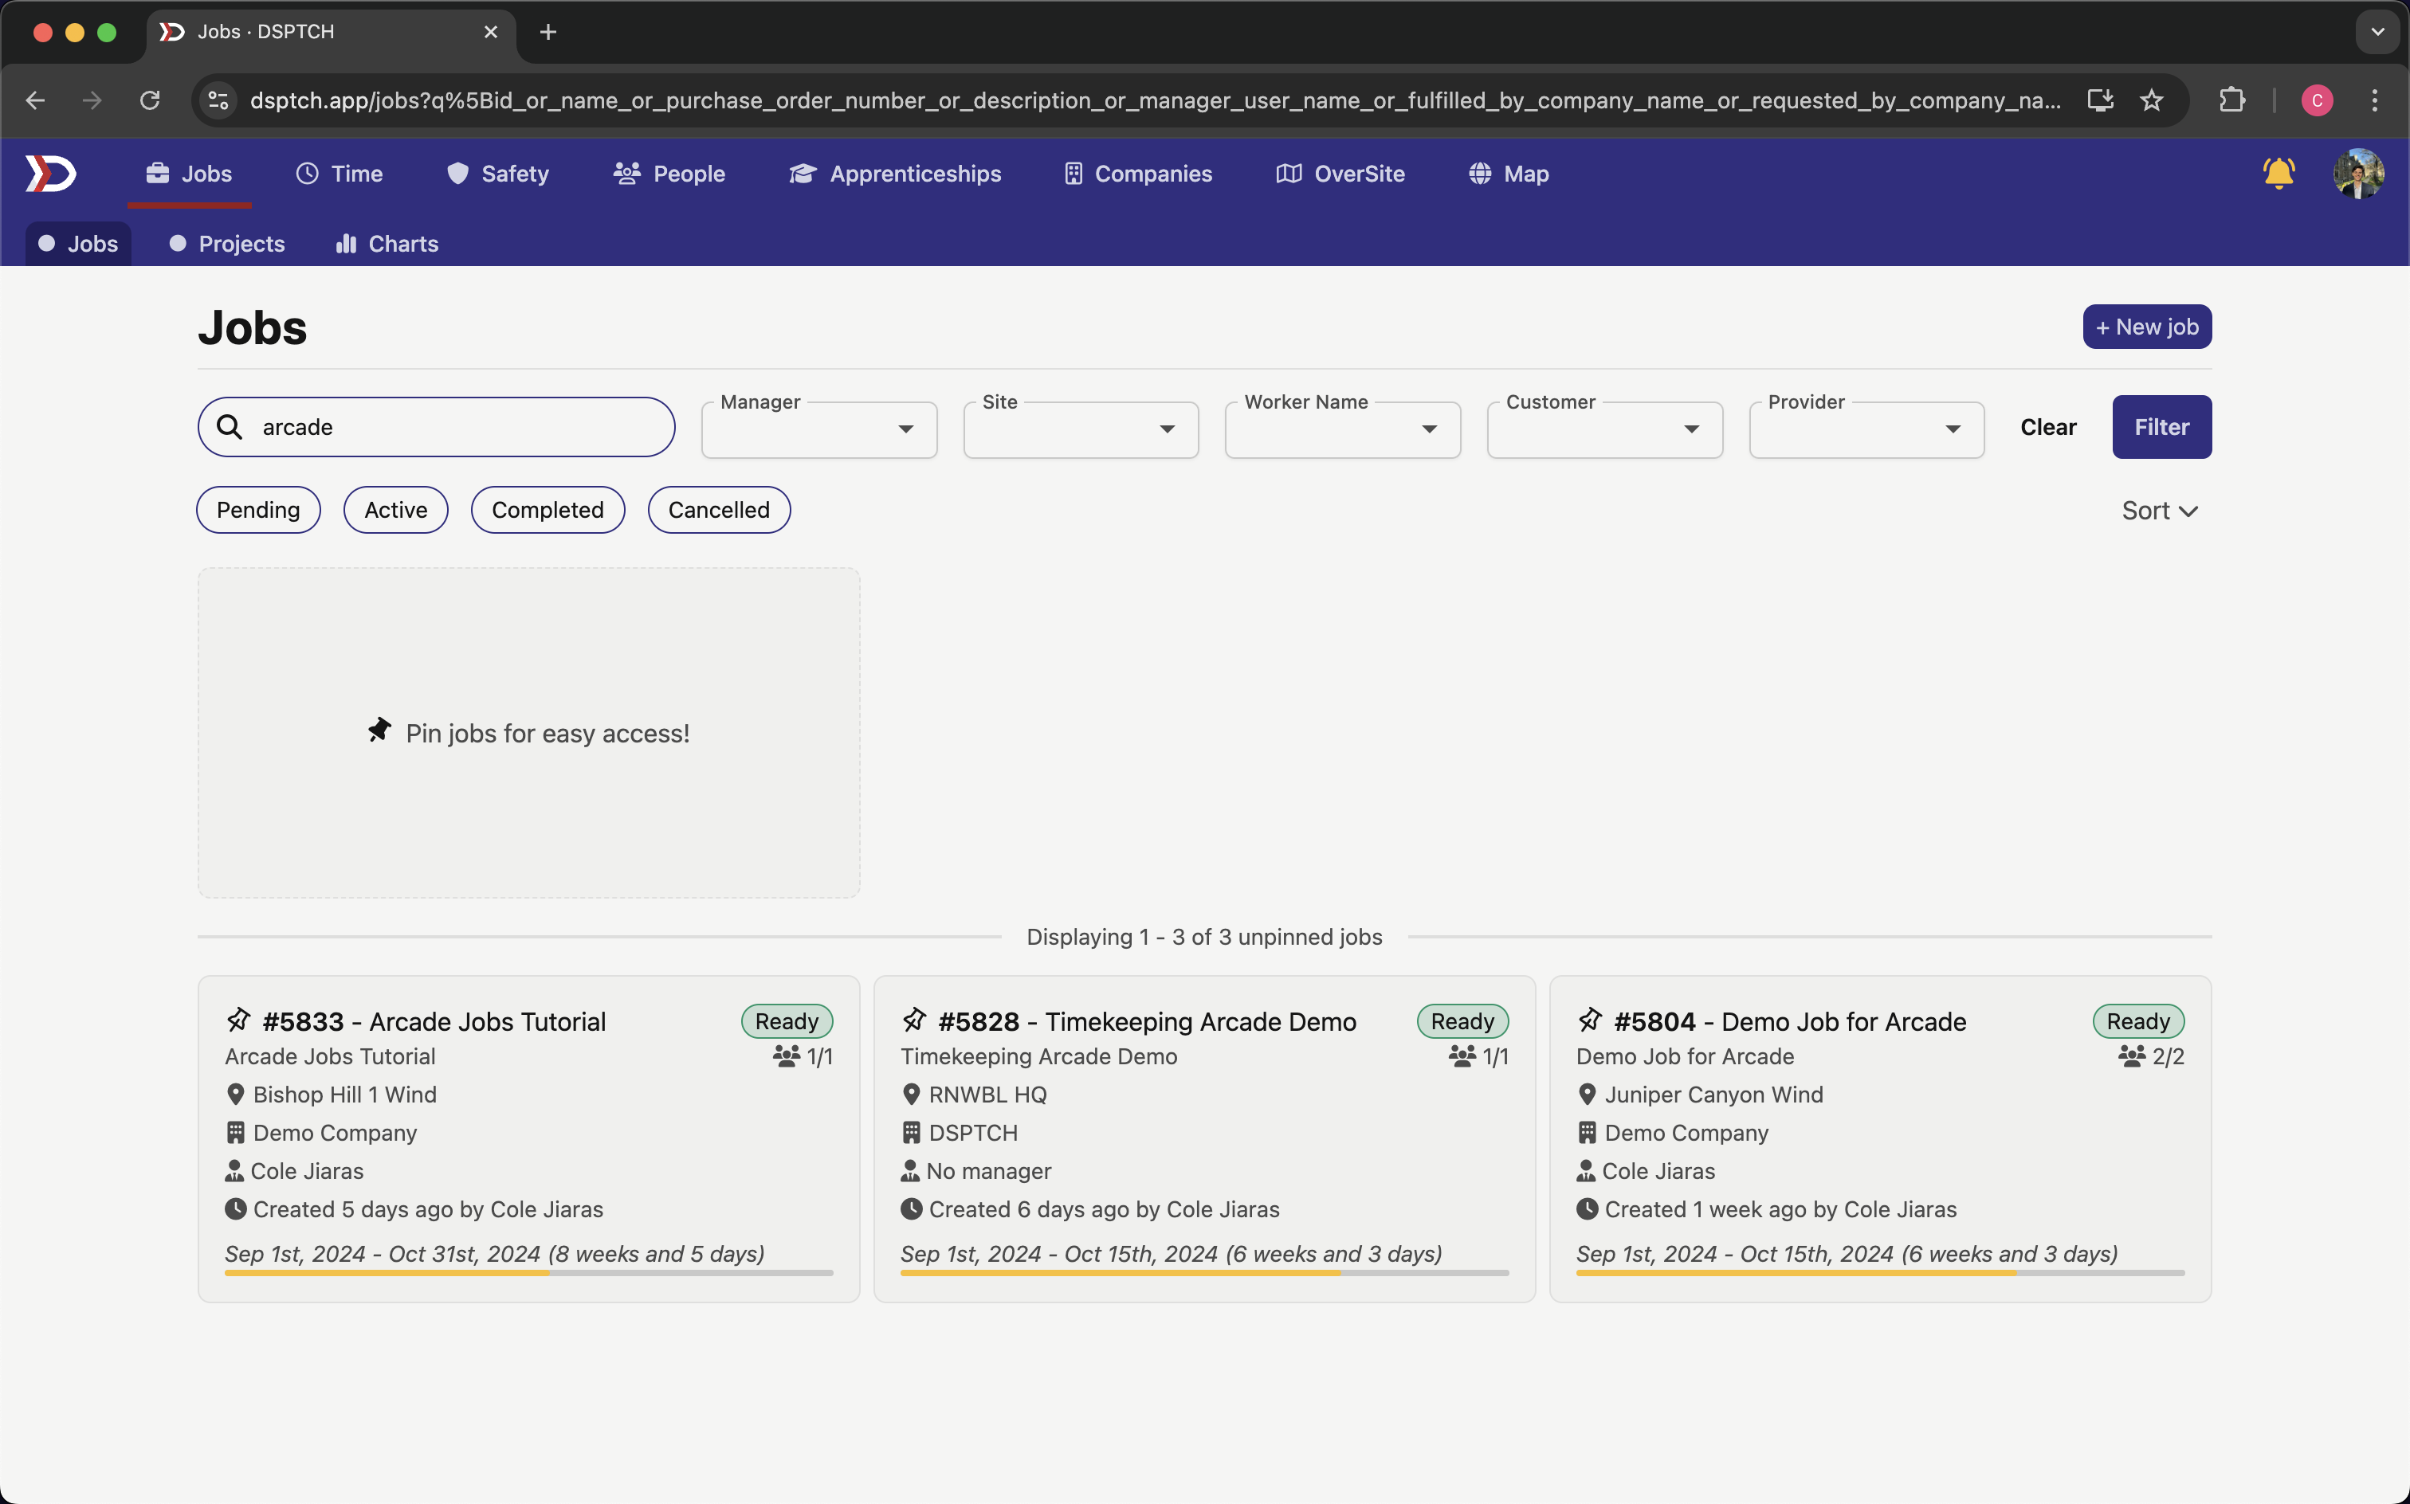Reload the page

(149, 100)
